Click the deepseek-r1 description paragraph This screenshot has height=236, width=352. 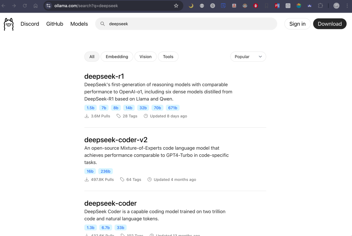[x=158, y=92]
